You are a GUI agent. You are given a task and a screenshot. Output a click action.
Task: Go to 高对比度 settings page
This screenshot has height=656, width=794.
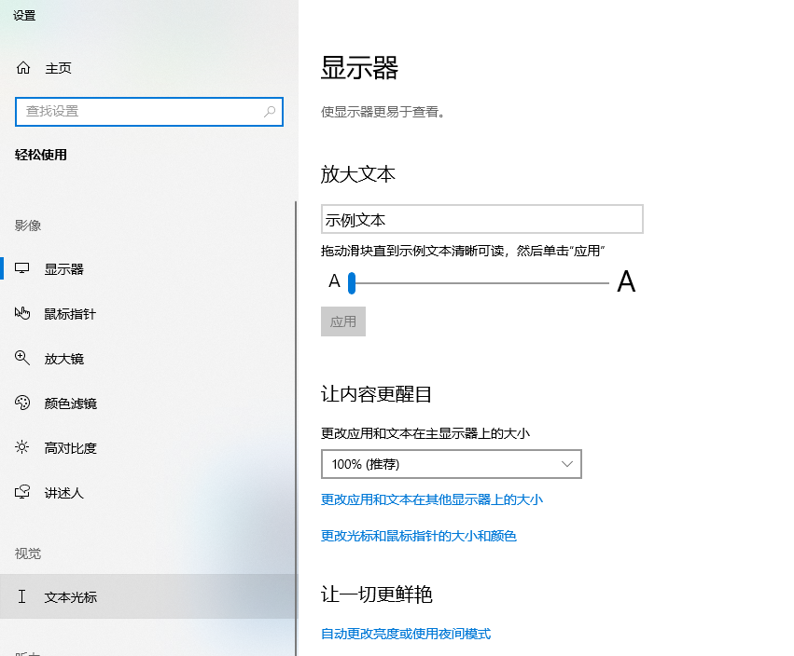tap(71, 448)
